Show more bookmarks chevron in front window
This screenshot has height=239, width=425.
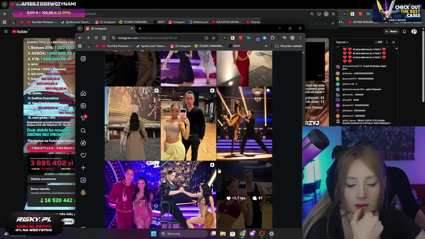click(266, 46)
